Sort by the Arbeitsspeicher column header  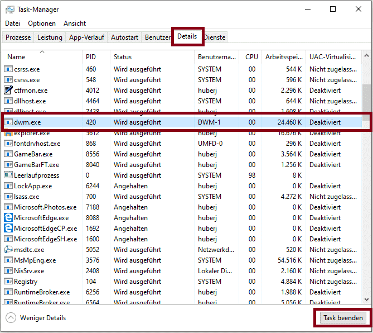coord(284,57)
